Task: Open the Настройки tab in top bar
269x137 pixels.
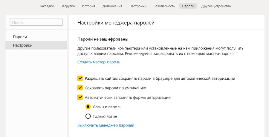Action: pyautogui.click(x=138, y=6)
